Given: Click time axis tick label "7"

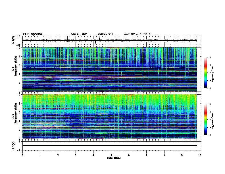Looking at the screenshot, I should 147,155.
